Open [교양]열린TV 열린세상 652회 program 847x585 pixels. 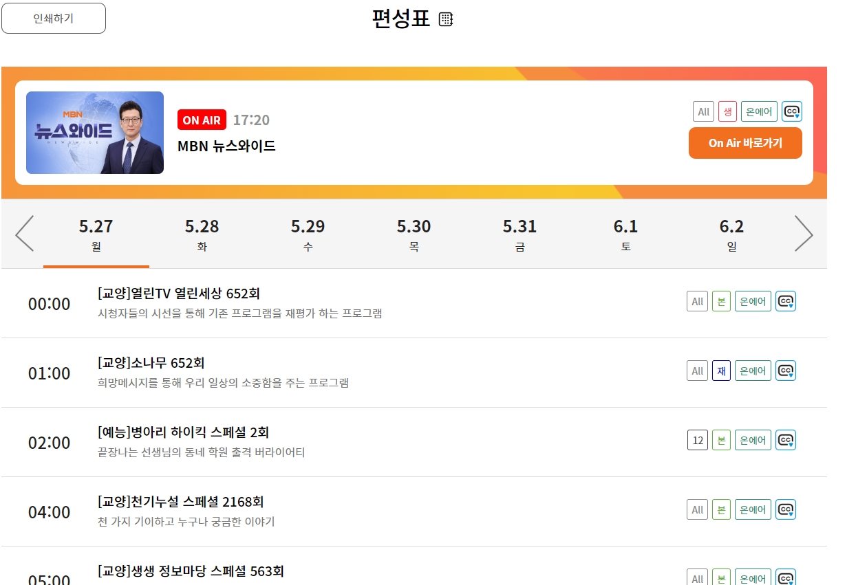(x=179, y=294)
